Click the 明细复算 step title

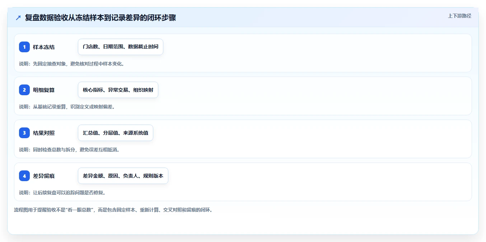44,90
